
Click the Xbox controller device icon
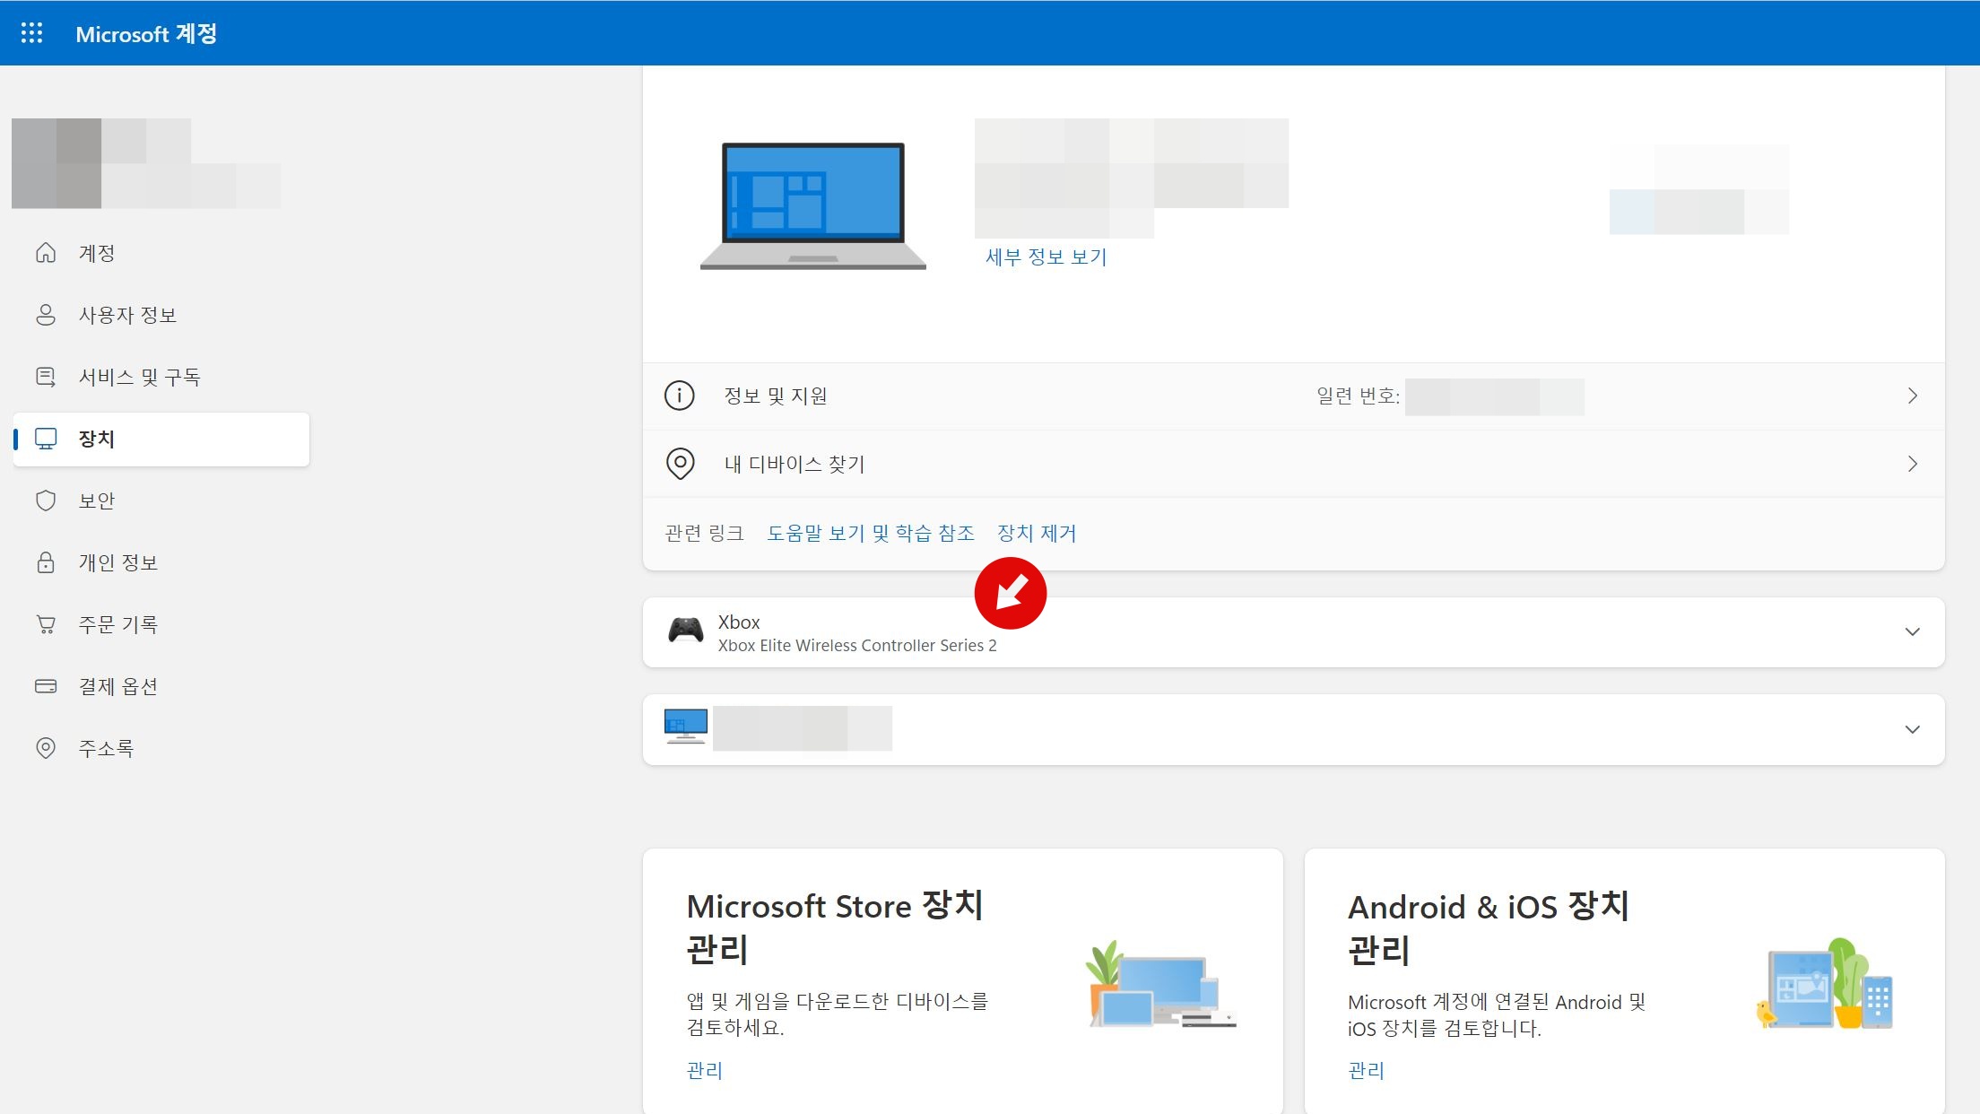[x=686, y=631]
